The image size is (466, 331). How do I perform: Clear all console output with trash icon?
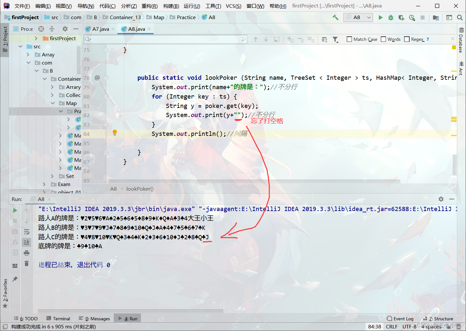tap(27, 263)
